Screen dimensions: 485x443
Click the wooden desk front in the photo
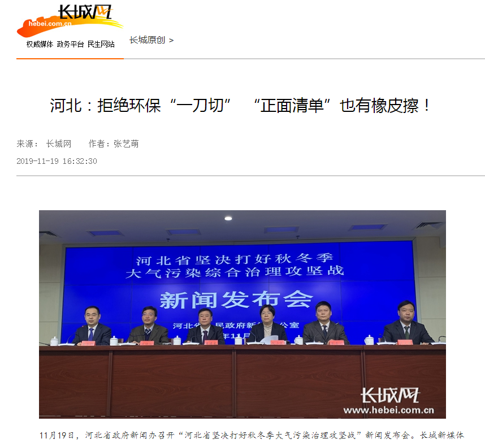tap(242, 382)
